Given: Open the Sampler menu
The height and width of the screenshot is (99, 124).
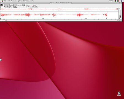Looking at the screenshot, I should point(14,1).
